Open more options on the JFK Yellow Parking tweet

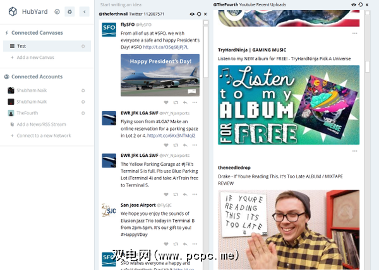(195, 194)
